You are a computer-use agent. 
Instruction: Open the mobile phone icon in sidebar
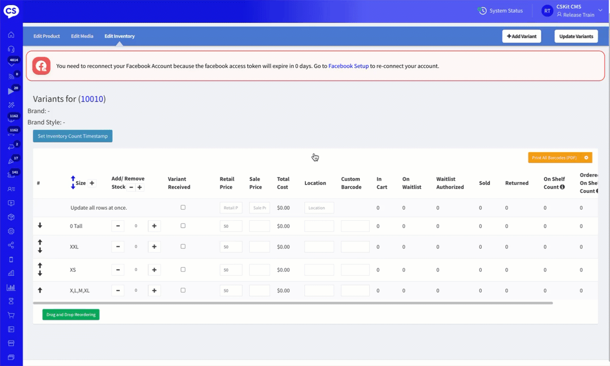11,259
